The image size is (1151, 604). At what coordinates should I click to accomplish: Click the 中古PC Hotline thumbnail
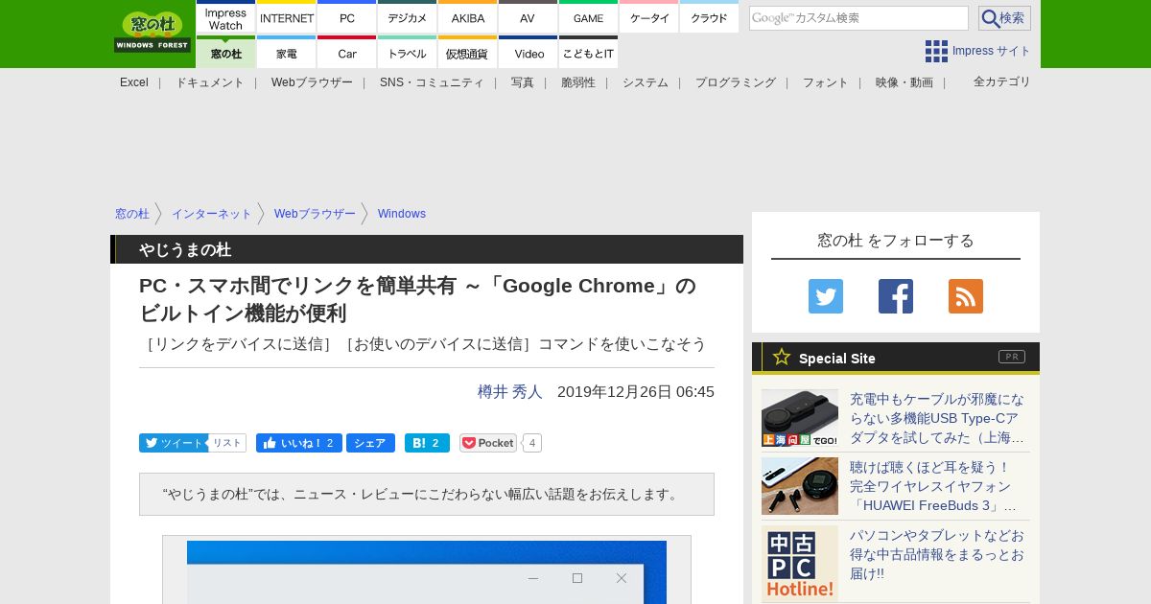coord(800,564)
